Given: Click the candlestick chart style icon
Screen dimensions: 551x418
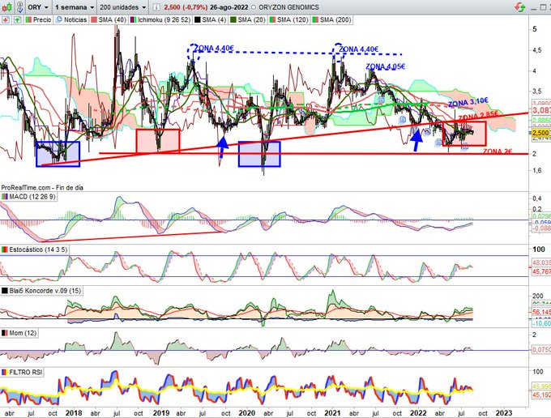Looking at the screenshot, I should pos(7,6).
